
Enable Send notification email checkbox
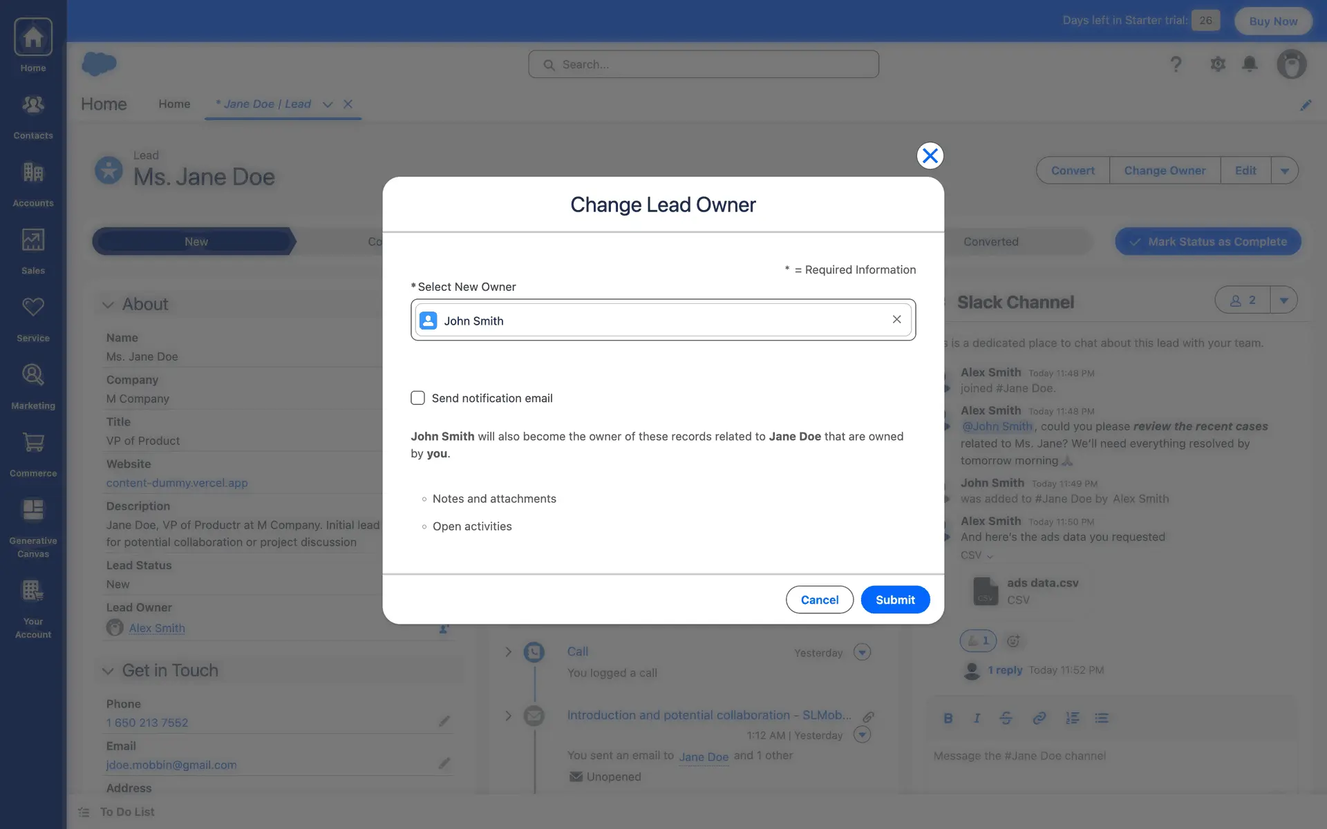tap(417, 398)
